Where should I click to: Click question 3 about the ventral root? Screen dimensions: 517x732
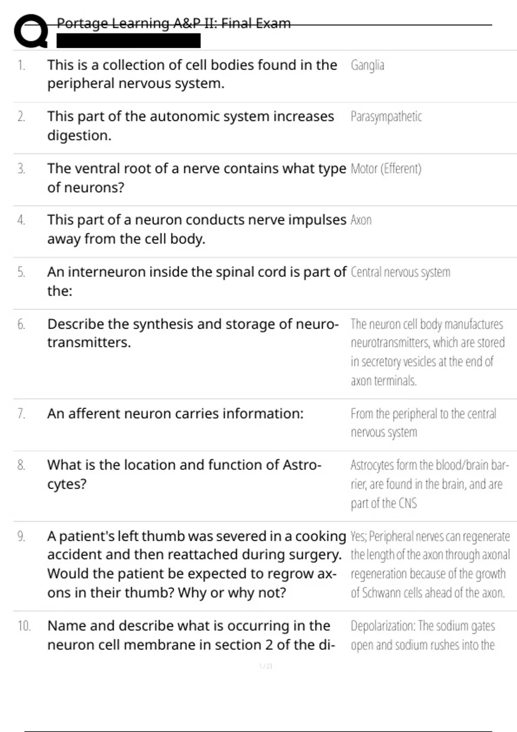tap(196, 177)
